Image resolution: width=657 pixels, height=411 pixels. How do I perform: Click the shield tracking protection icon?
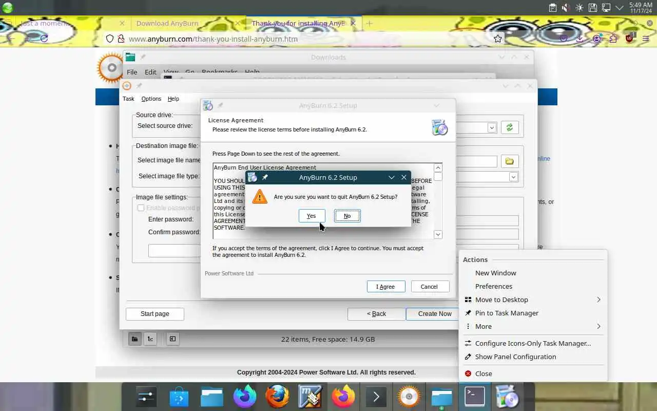click(x=109, y=39)
